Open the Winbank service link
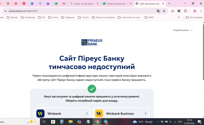Image resolution: width=204 pixels, height=125 pixels. [62, 113]
